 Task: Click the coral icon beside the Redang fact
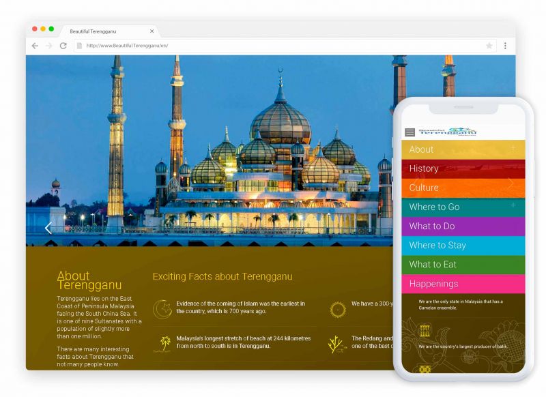(336, 343)
